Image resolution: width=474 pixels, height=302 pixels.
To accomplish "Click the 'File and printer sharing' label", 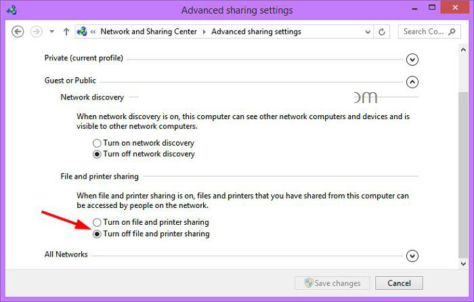I will (100, 176).
